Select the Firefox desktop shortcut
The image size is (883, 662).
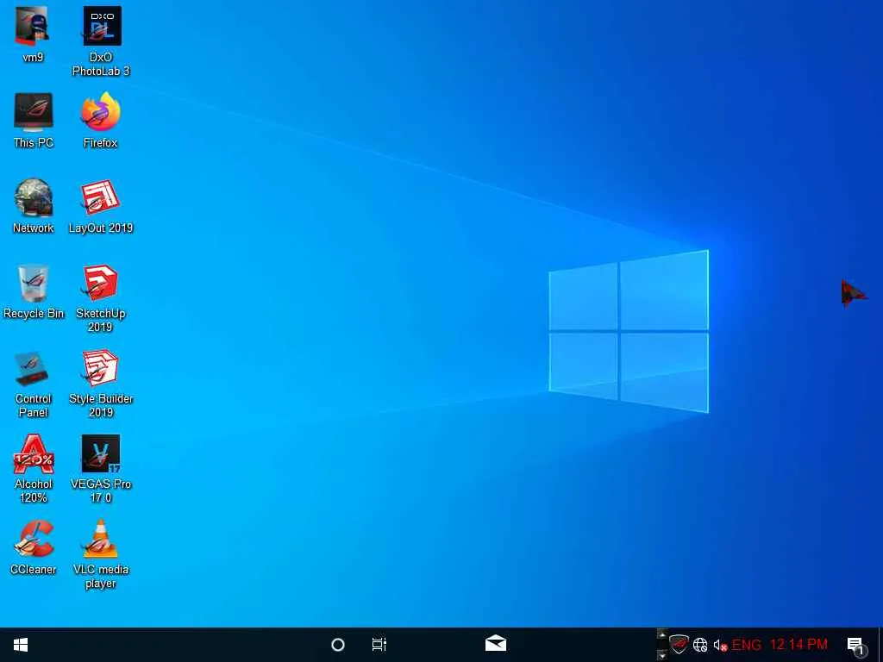(101, 121)
